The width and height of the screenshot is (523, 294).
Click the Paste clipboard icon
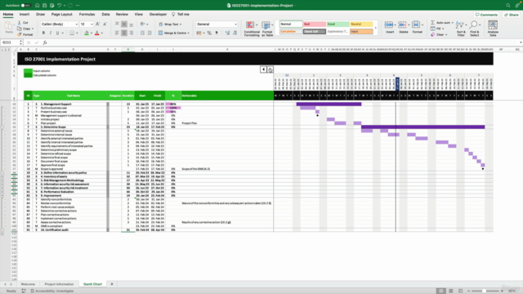click(9, 26)
